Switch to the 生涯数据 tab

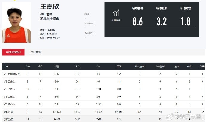coord(36,52)
